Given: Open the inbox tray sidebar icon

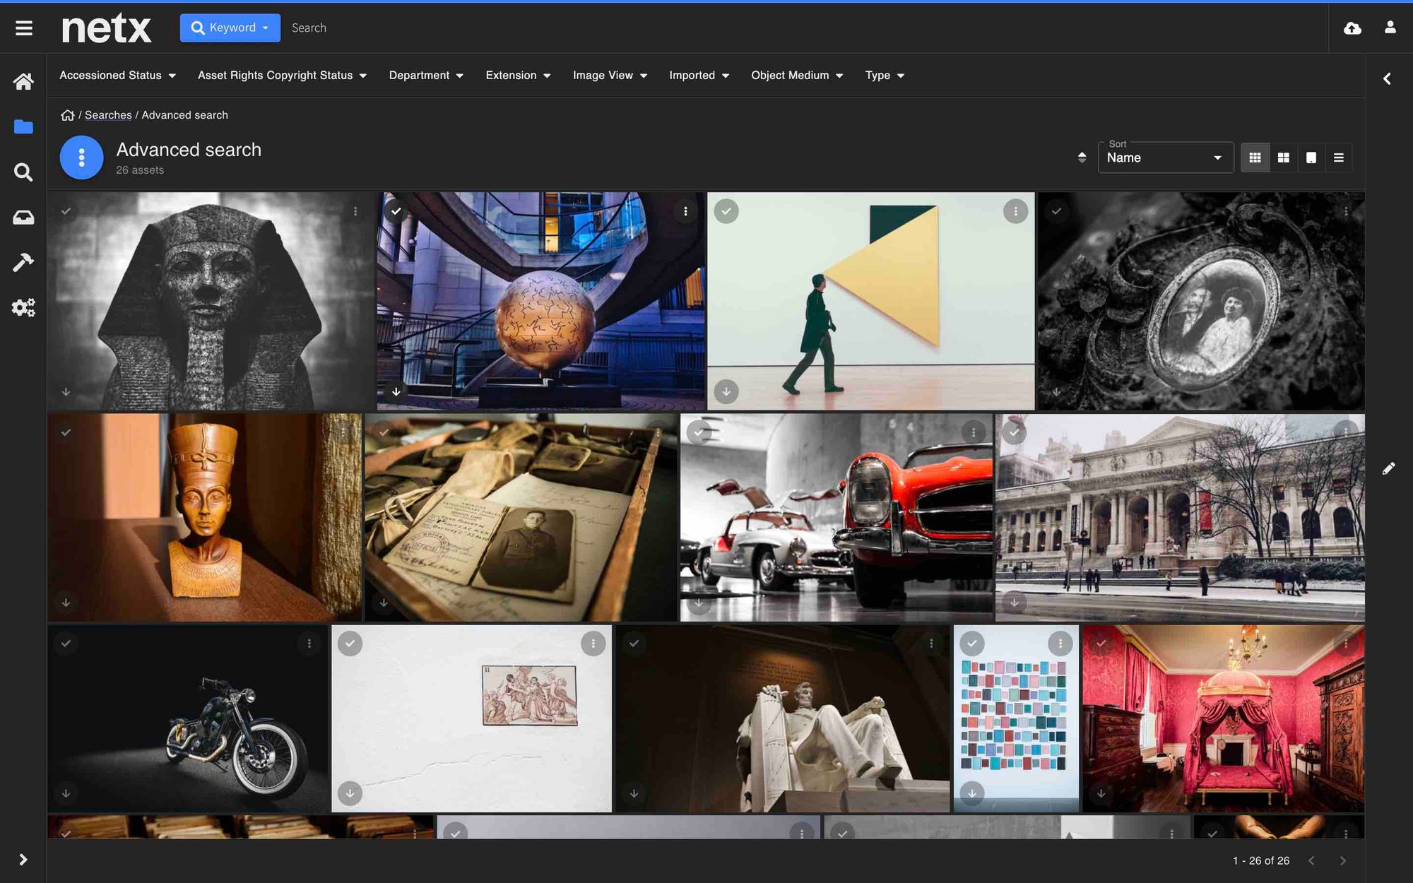Looking at the screenshot, I should (x=23, y=218).
